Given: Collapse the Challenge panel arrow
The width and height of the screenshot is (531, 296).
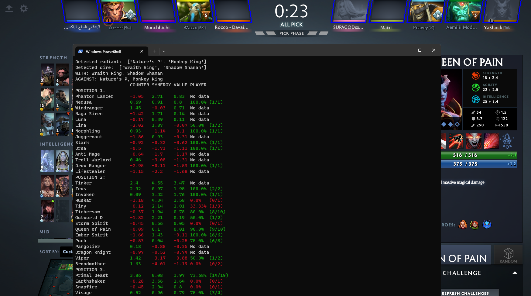Looking at the screenshot, I should (x=515, y=273).
